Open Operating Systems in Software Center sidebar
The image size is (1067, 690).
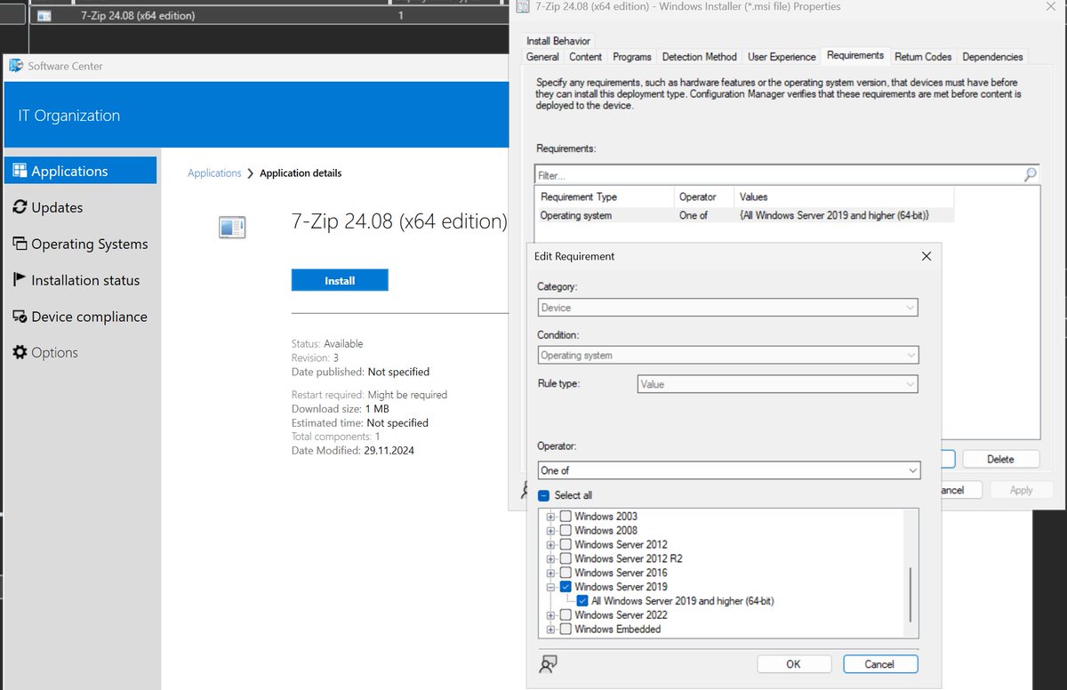click(x=80, y=244)
